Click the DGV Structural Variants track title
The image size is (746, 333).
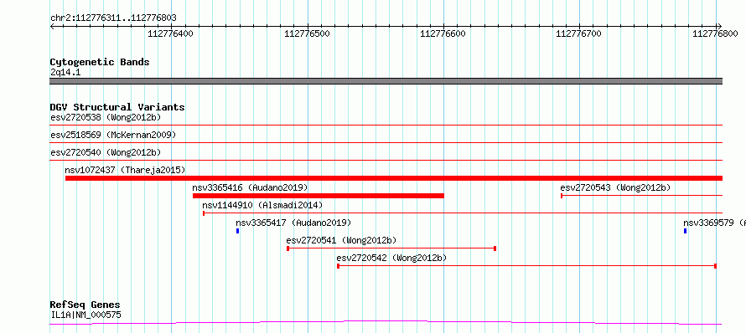coord(117,107)
